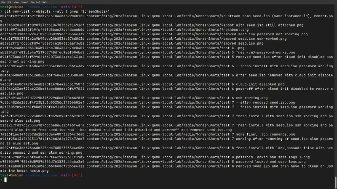Click the path ending 'test 7 - after removed seed.iso.png'
Screen dimensions: 337x189
pos(191,102)
